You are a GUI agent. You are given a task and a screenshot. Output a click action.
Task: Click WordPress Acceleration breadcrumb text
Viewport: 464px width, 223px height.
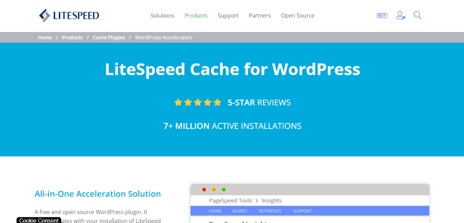(163, 38)
